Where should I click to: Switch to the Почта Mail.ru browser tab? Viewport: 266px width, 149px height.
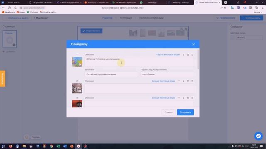tap(14, 2)
